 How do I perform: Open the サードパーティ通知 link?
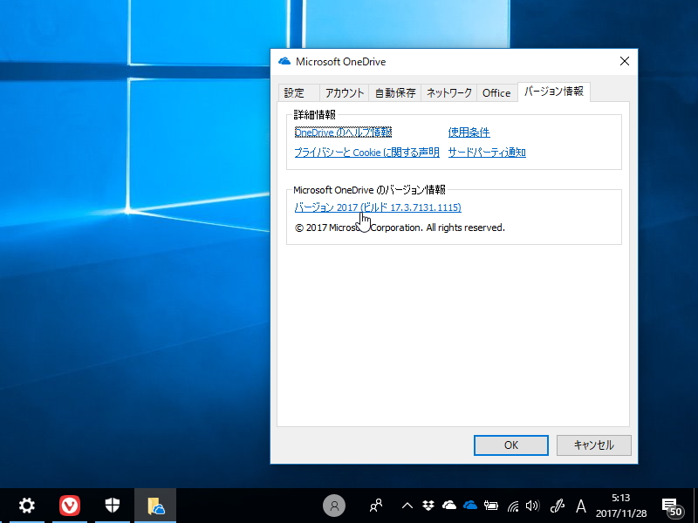pyautogui.click(x=487, y=153)
